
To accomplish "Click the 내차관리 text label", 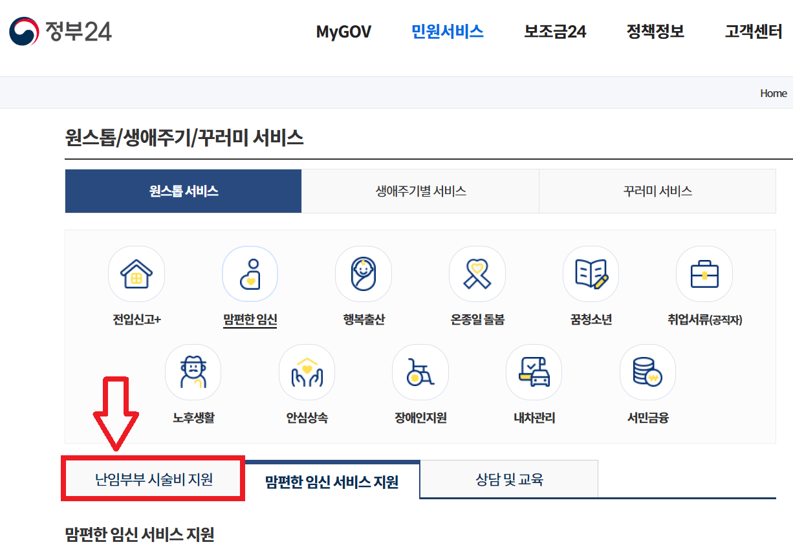I will [x=534, y=418].
